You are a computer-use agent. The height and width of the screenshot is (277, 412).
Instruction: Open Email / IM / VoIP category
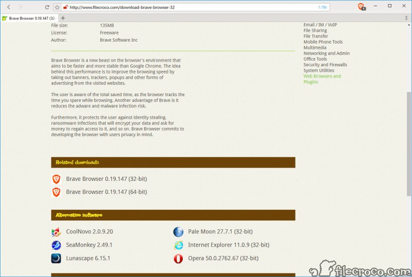tap(320, 25)
